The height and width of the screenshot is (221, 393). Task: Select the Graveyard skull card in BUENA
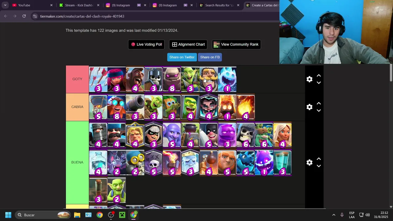154,163
